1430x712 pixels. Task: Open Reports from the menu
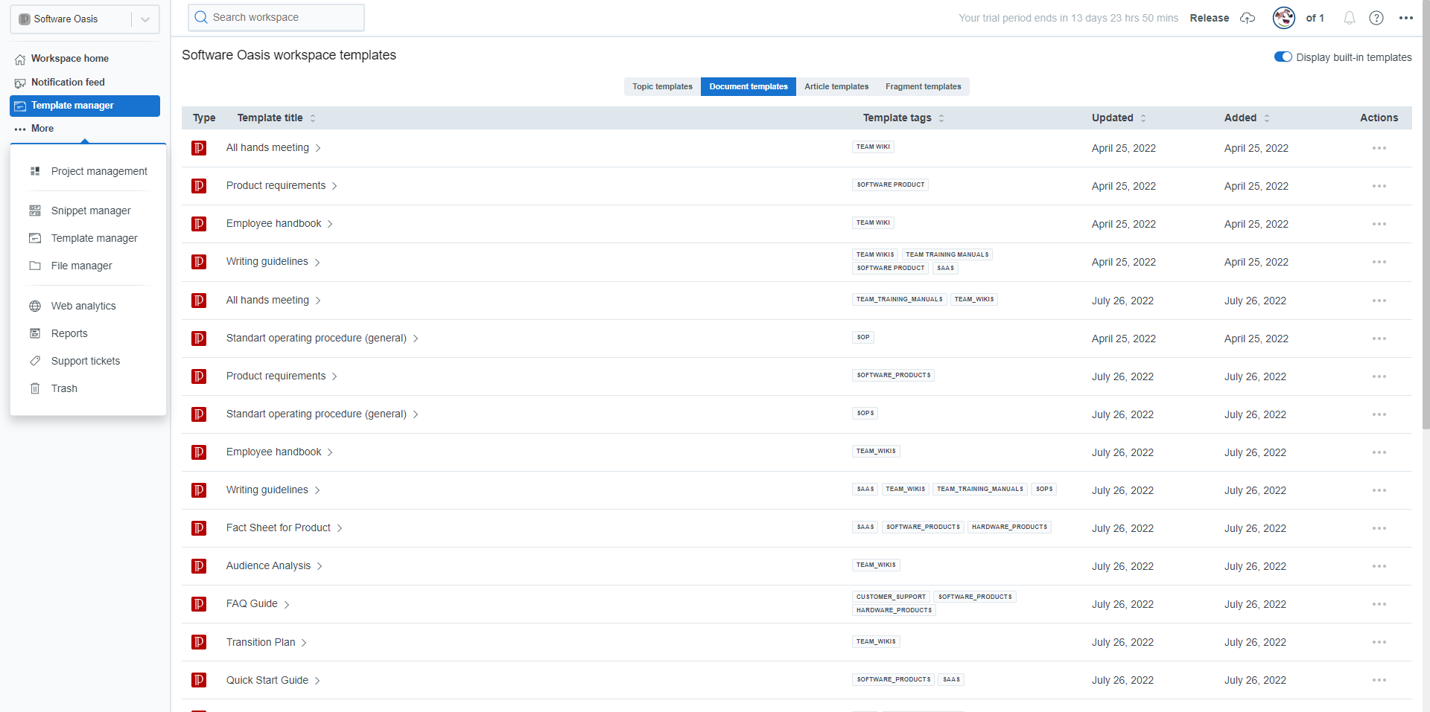tap(69, 333)
